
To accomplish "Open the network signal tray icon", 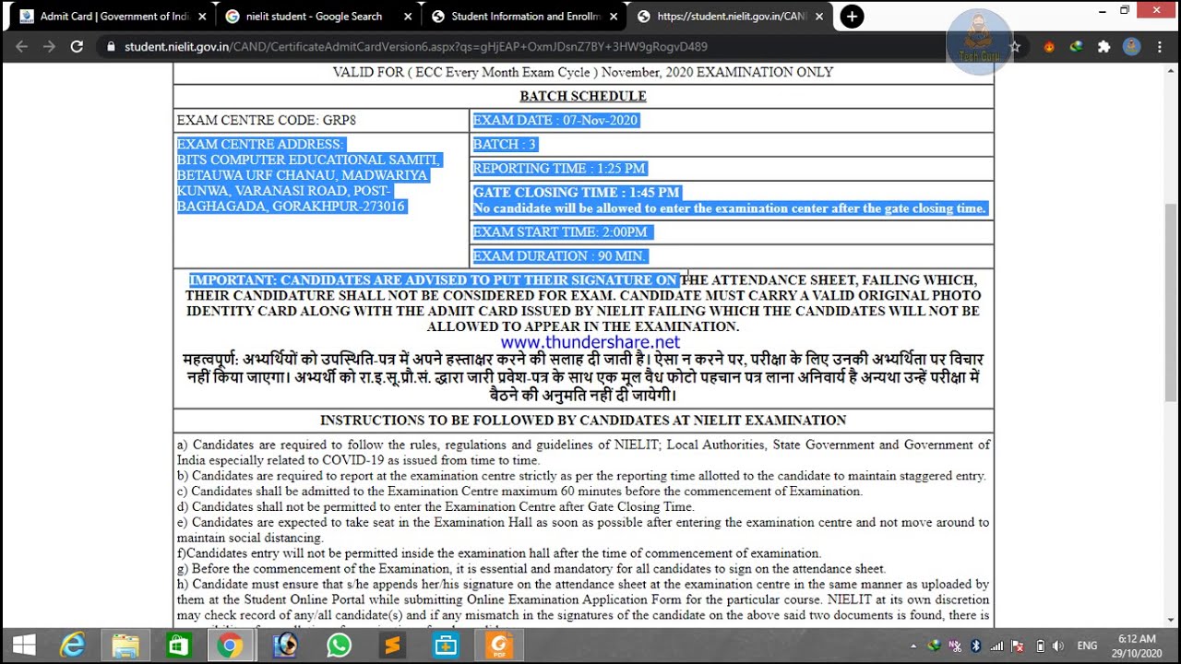I will pos(997,646).
